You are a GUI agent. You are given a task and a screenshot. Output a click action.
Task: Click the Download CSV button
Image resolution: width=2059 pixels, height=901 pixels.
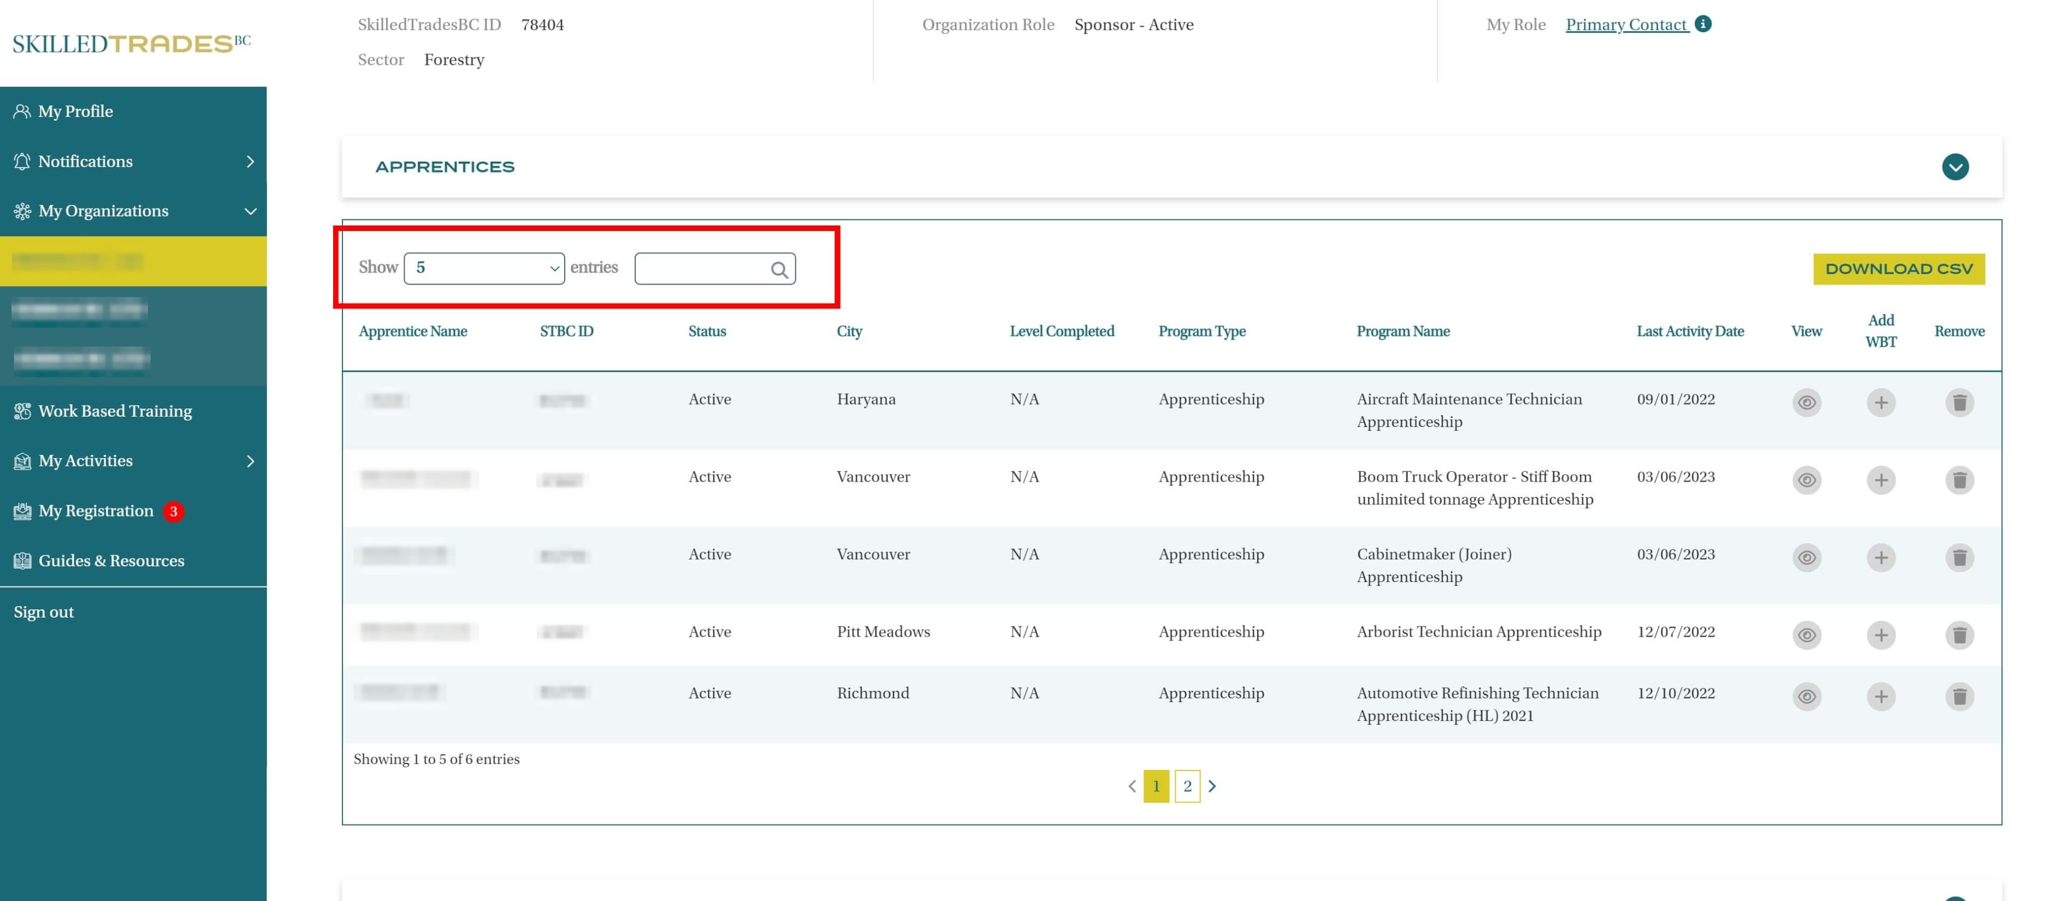coord(1898,269)
